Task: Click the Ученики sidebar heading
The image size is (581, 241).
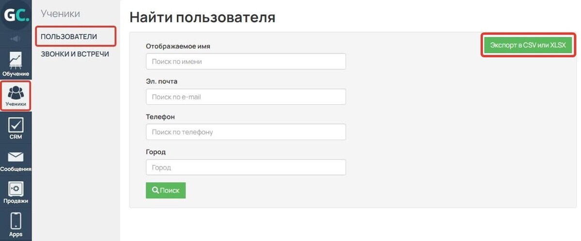Action: click(60, 14)
